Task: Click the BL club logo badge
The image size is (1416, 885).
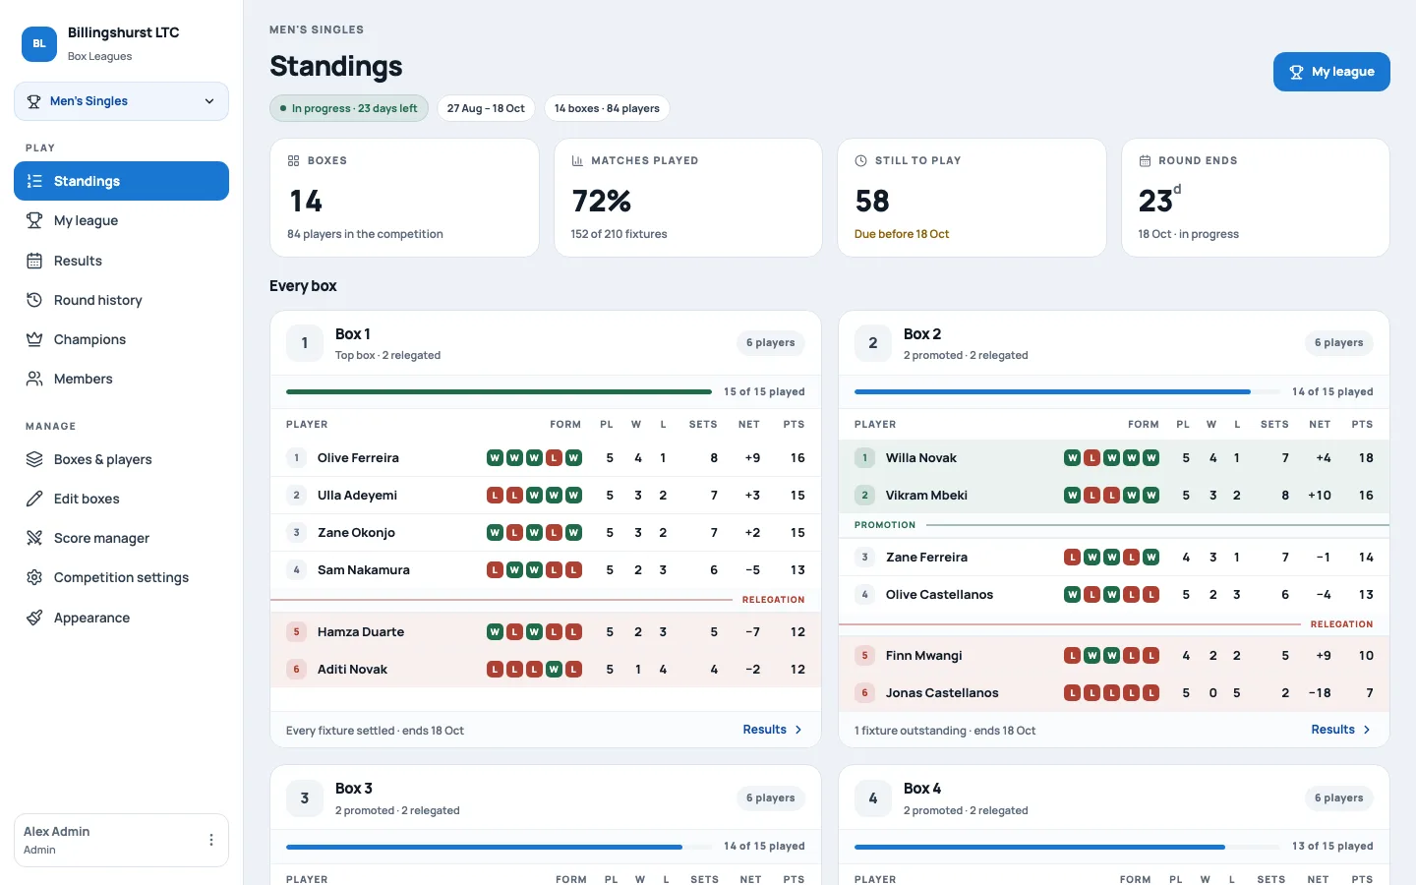Action: click(x=39, y=43)
